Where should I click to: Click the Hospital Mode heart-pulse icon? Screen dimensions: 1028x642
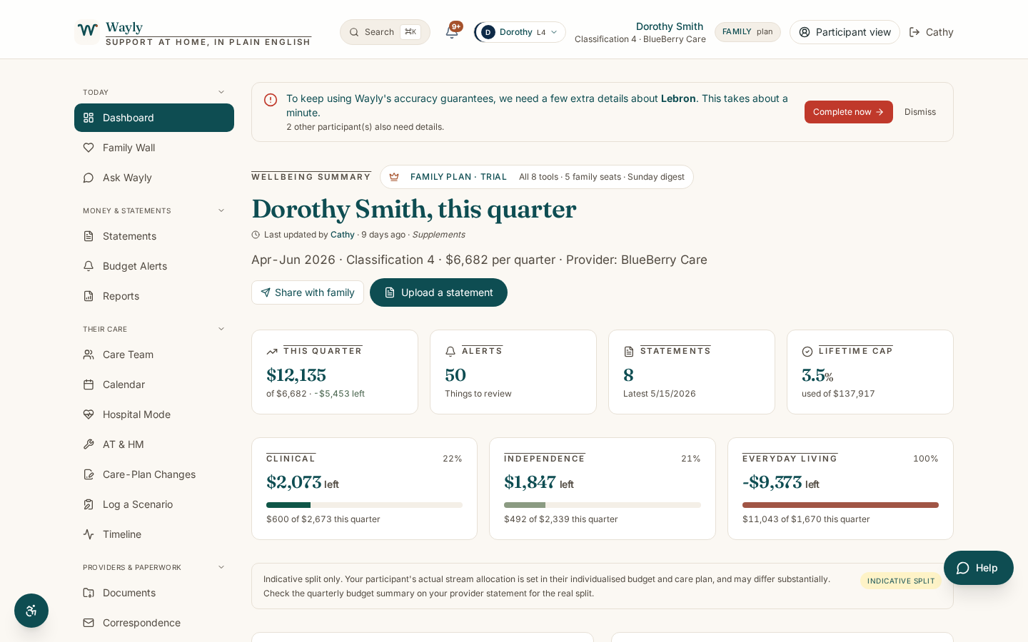(x=89, y=414)
